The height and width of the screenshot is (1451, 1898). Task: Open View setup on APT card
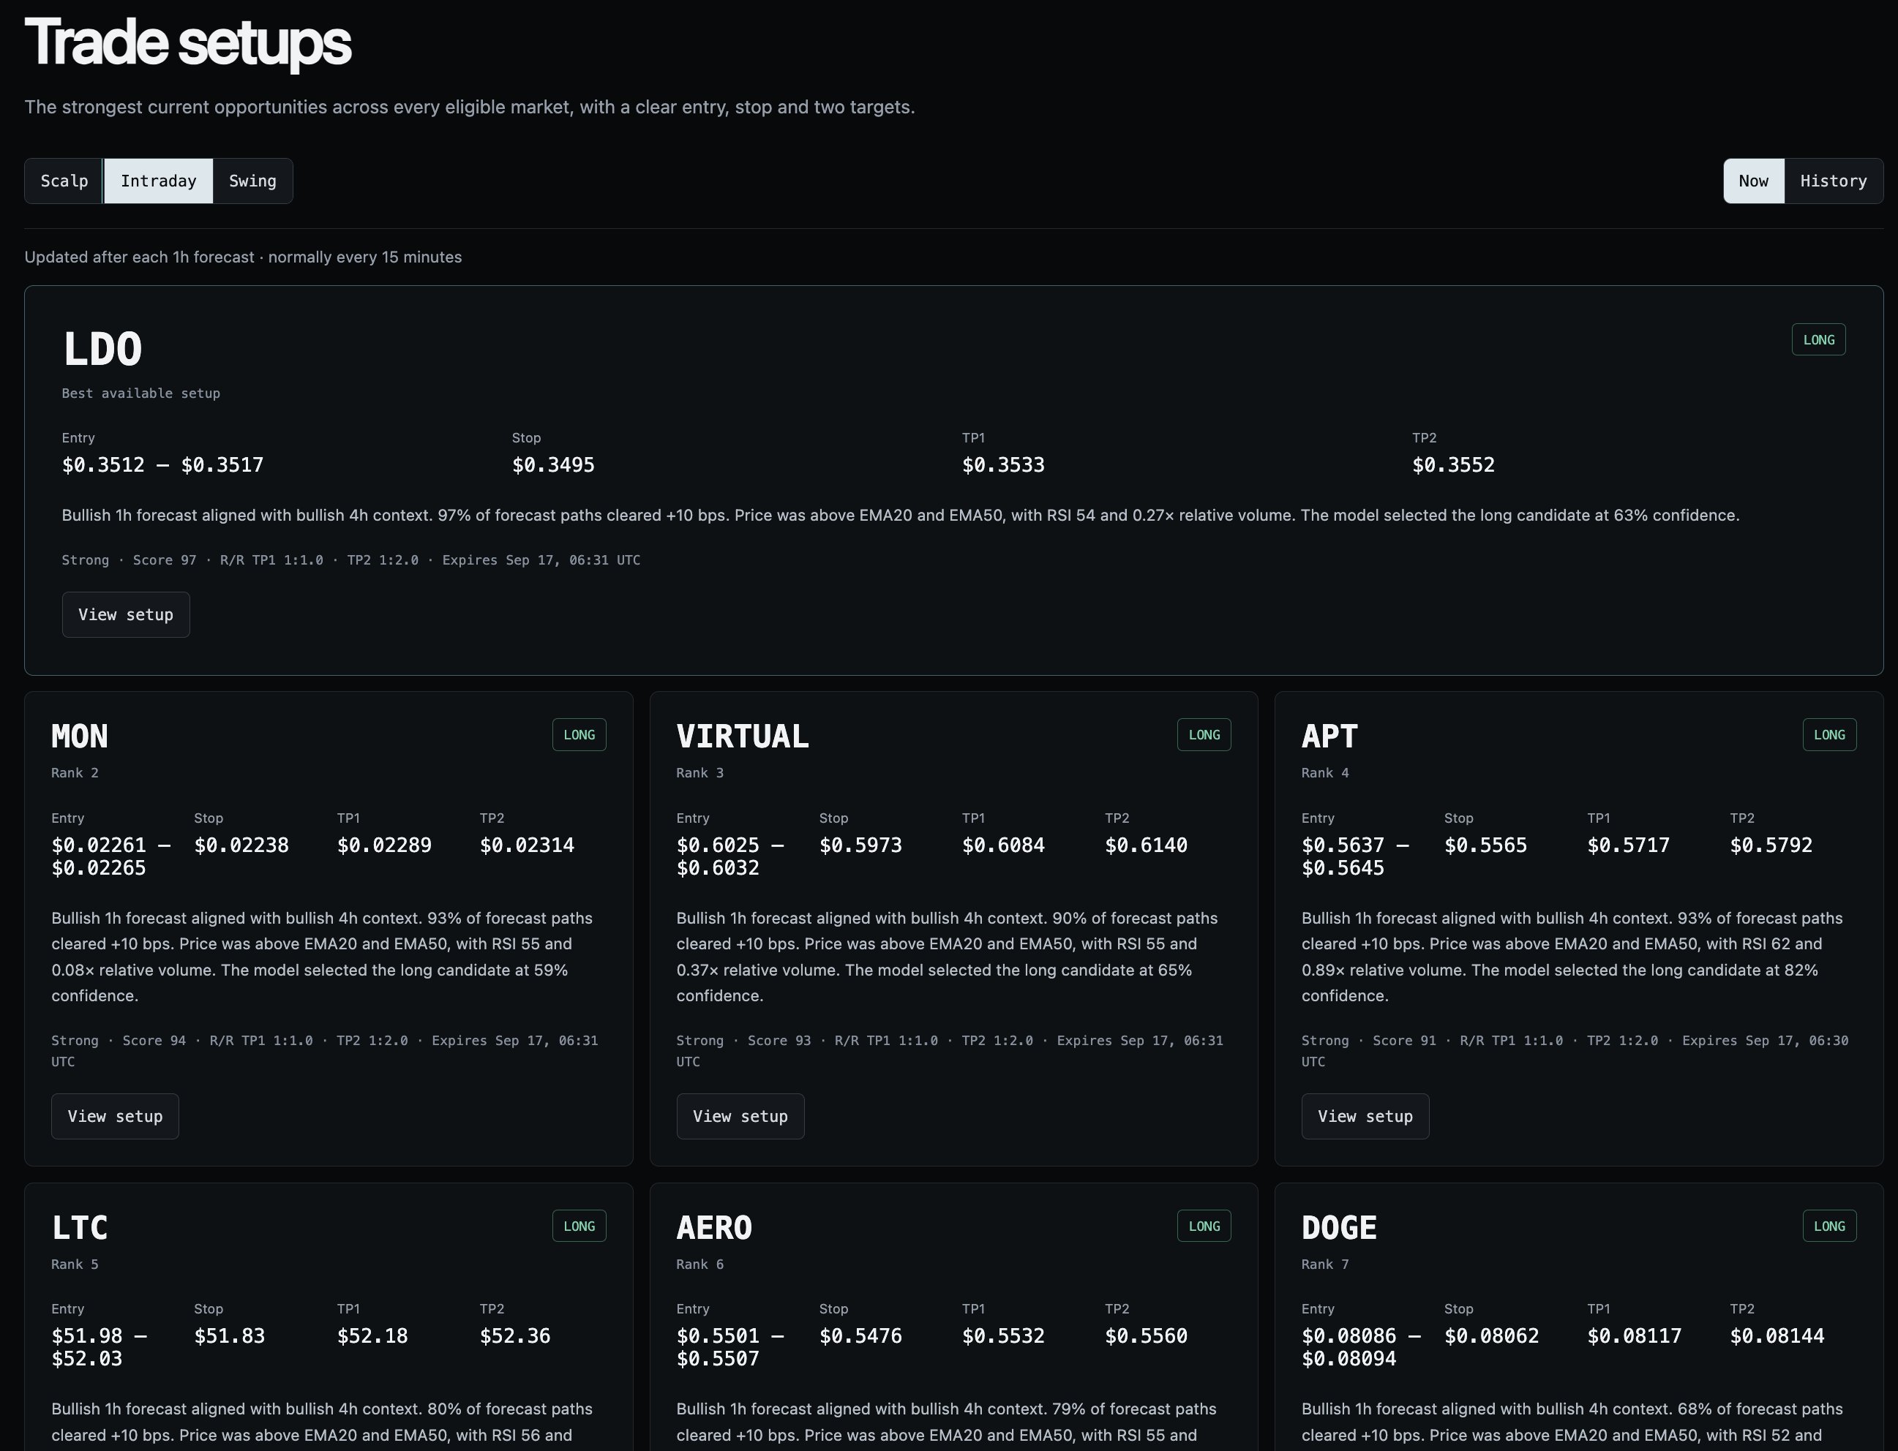1365,1116
